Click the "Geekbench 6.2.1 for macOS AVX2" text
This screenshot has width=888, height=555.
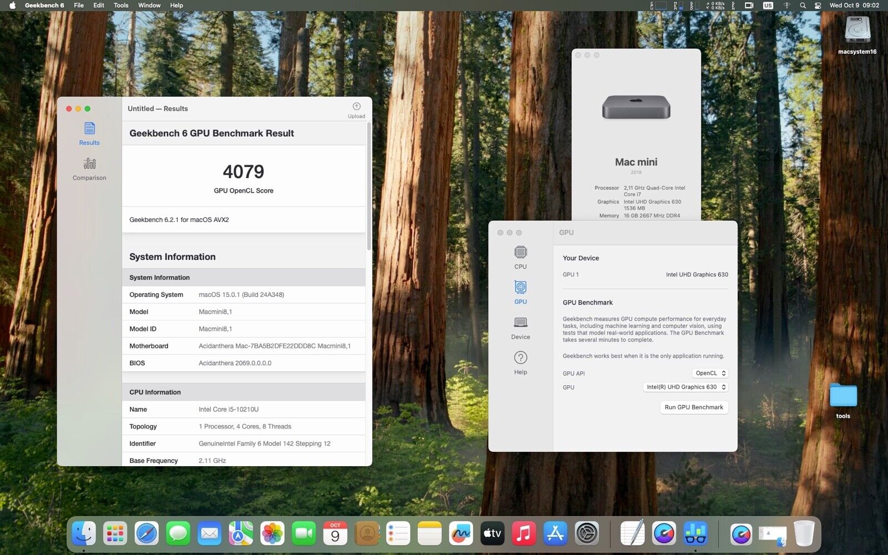point(179,220)
